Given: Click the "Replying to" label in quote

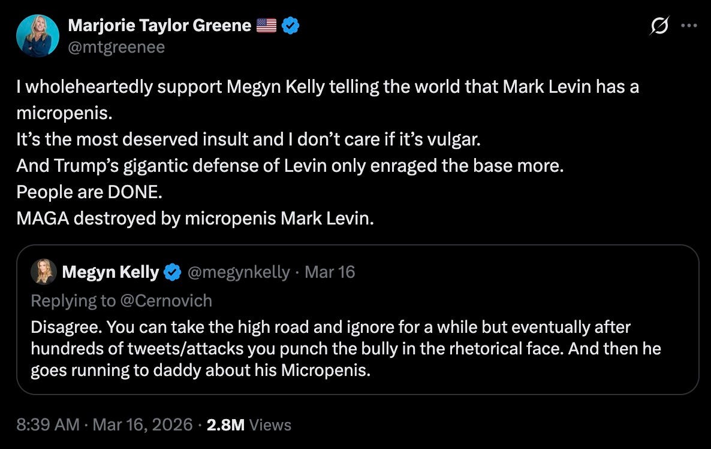Looking at the screenshot, I should click(x=74, y=300).
